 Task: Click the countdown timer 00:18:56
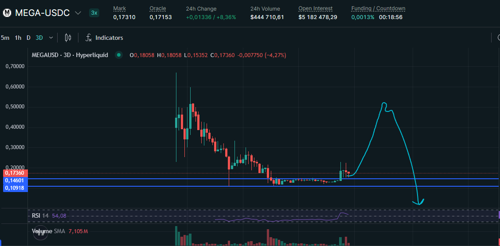tap(391, 17)
